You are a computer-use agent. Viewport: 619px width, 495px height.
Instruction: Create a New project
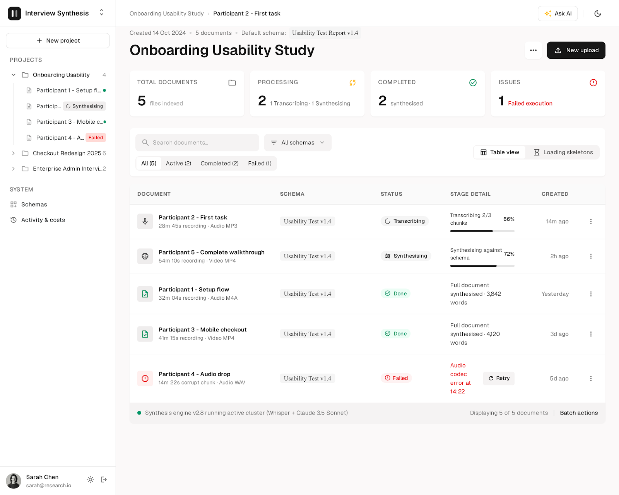(x=58, y=41)
